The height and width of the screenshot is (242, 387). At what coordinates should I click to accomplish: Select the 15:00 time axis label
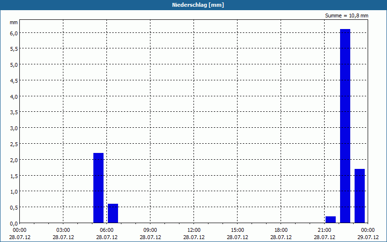click(237, 230)
